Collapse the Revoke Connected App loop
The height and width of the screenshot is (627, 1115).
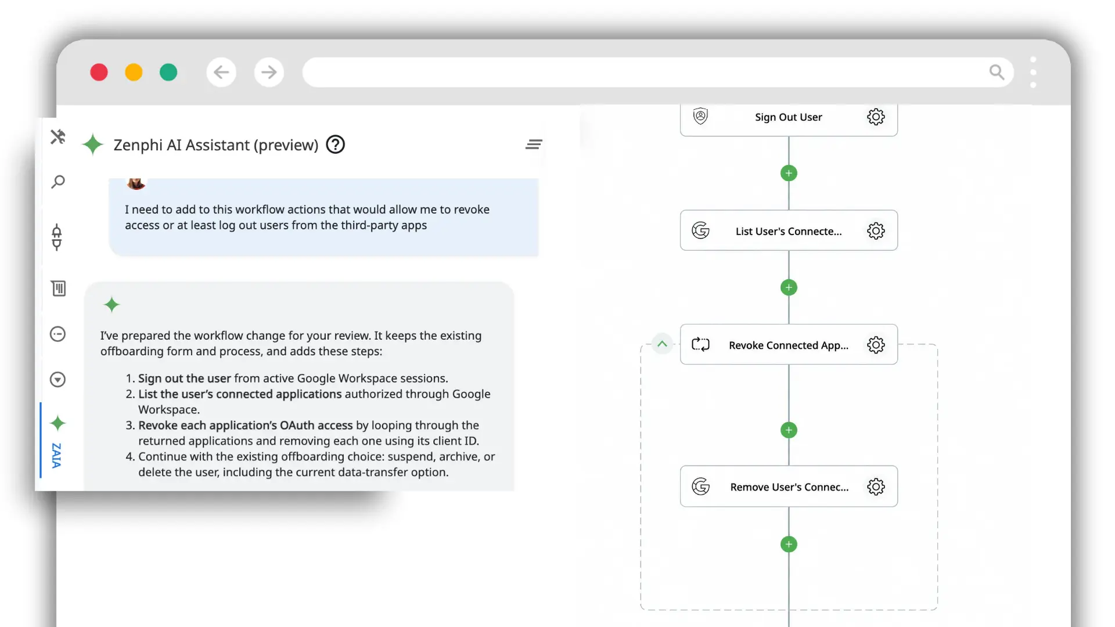662,344
